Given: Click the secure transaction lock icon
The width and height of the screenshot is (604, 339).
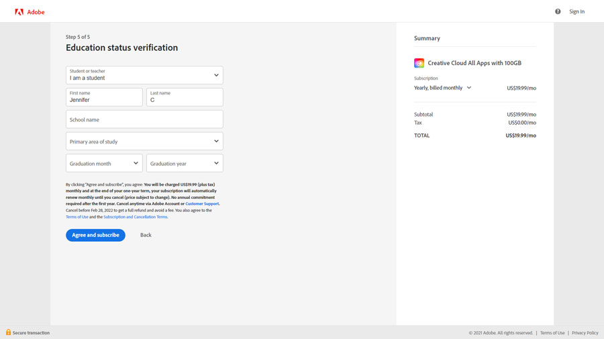Looking at the screenshot, I should pos(8,332).
